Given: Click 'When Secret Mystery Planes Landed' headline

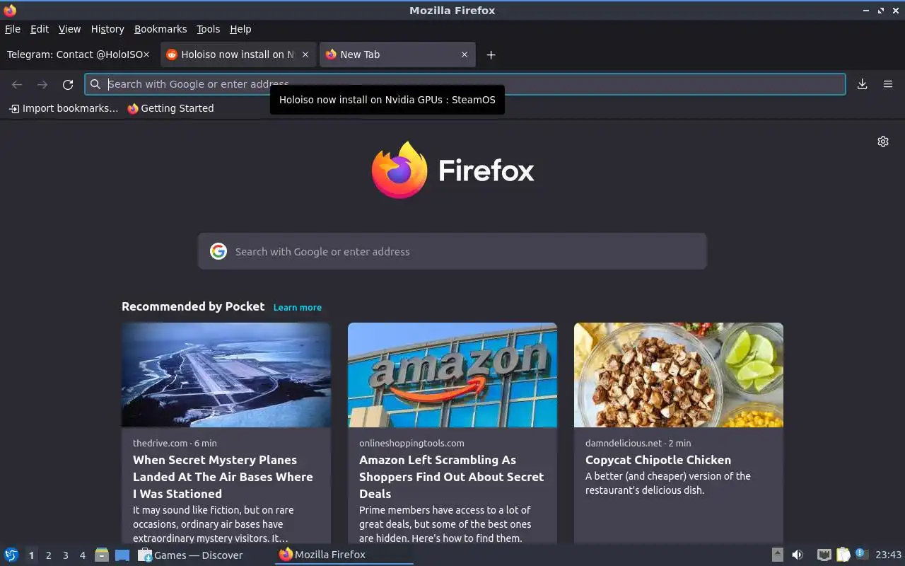Looking at the screenshot, I should (x=223, y=477).
